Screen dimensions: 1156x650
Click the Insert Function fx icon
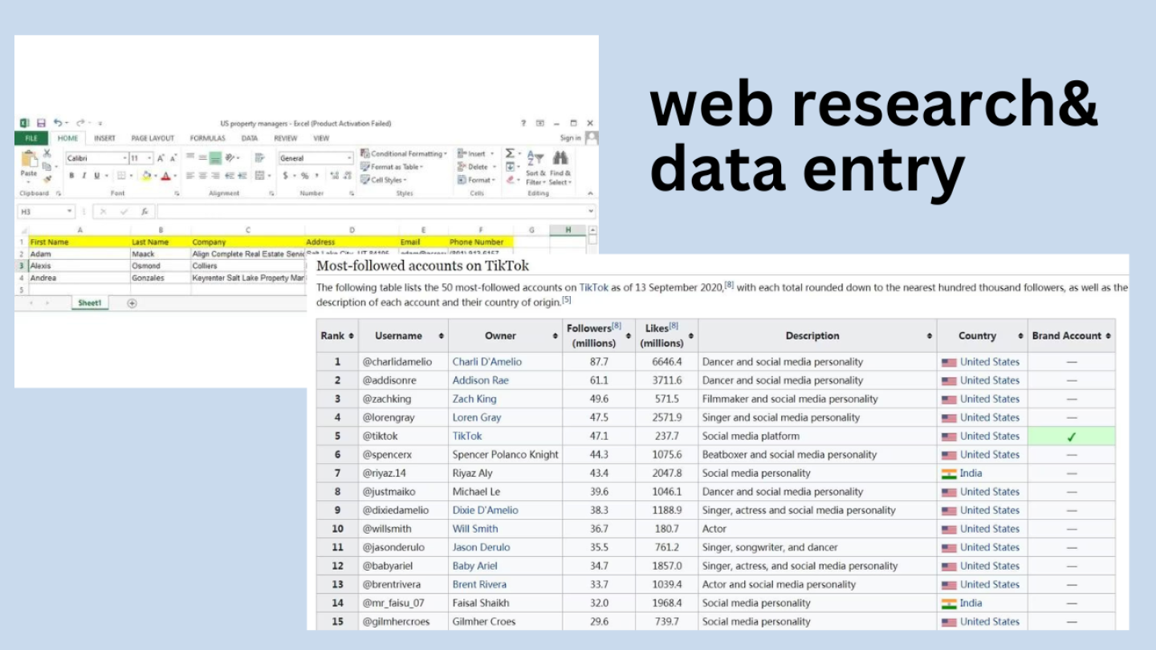[x=144, y=212]
